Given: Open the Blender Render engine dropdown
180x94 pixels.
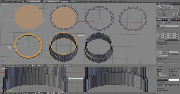Looking at the screenshot, I should (x=66, y=1).
